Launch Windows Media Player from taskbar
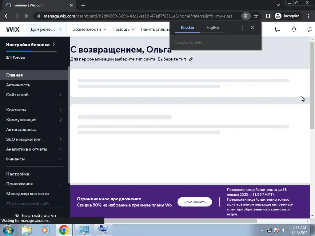Image resolution: width=315 pixels, height=236 pixels. 46,230
